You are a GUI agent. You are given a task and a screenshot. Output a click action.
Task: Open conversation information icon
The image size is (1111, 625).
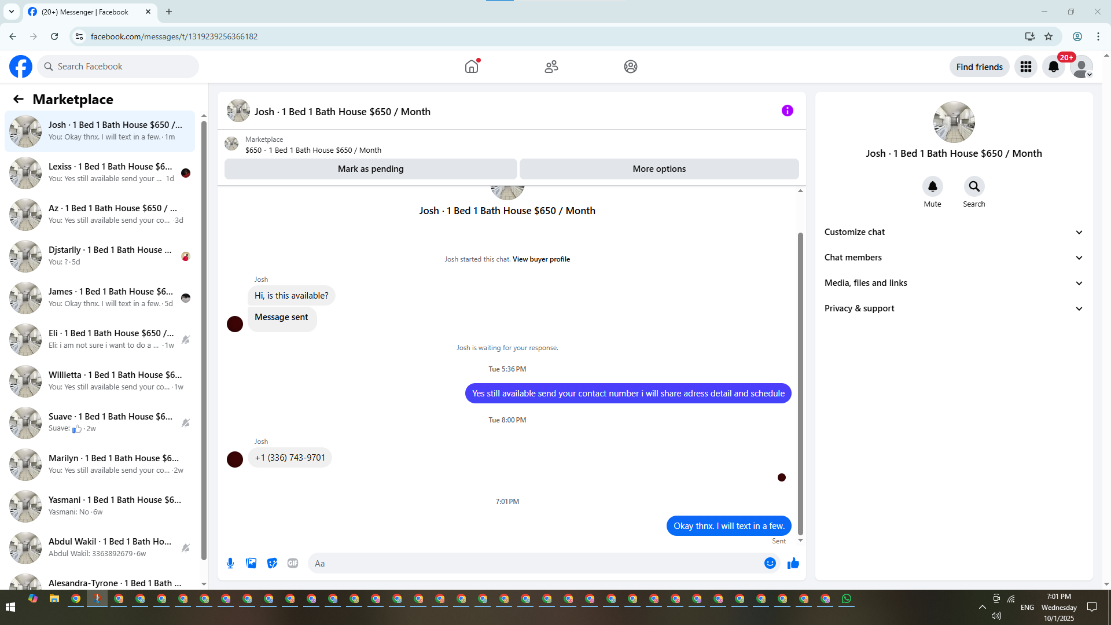[x=788, y=111]
